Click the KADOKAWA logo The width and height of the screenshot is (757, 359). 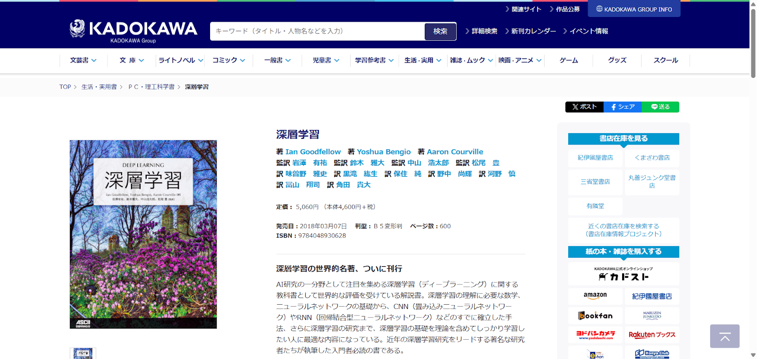coord(133,31)
